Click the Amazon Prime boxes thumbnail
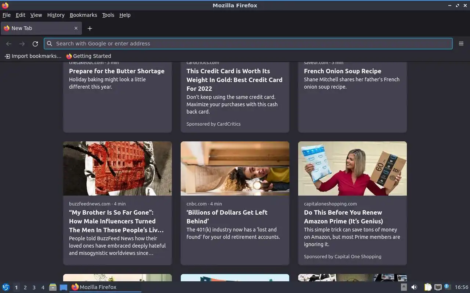470x293 pixels. click(352, 168)
